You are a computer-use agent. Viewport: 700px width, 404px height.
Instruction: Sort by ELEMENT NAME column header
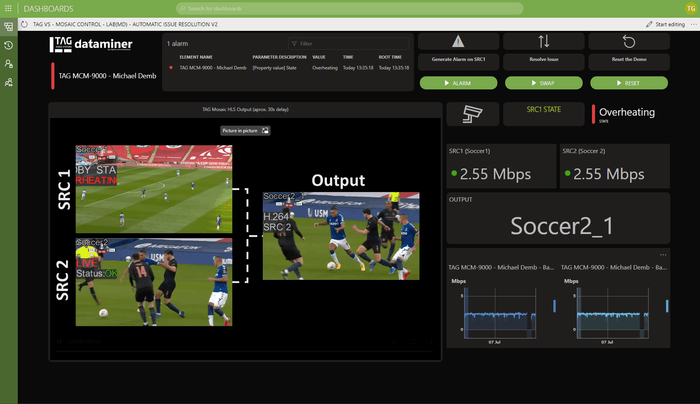(x=196, y=57)
